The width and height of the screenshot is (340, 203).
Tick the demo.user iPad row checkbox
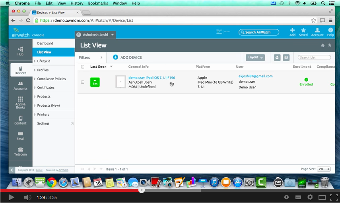click(83, 82)
